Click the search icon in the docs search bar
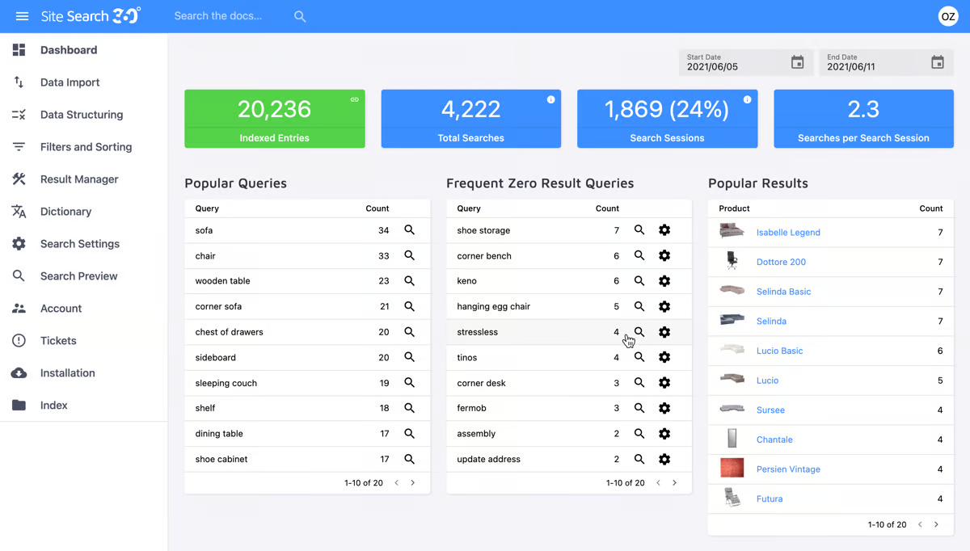 299,16
